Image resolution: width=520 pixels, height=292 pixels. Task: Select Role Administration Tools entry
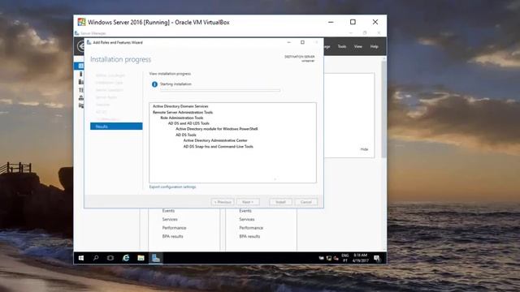[x=182, y=118]
